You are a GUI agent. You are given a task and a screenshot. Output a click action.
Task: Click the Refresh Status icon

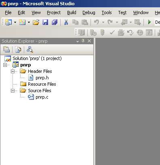149,33
